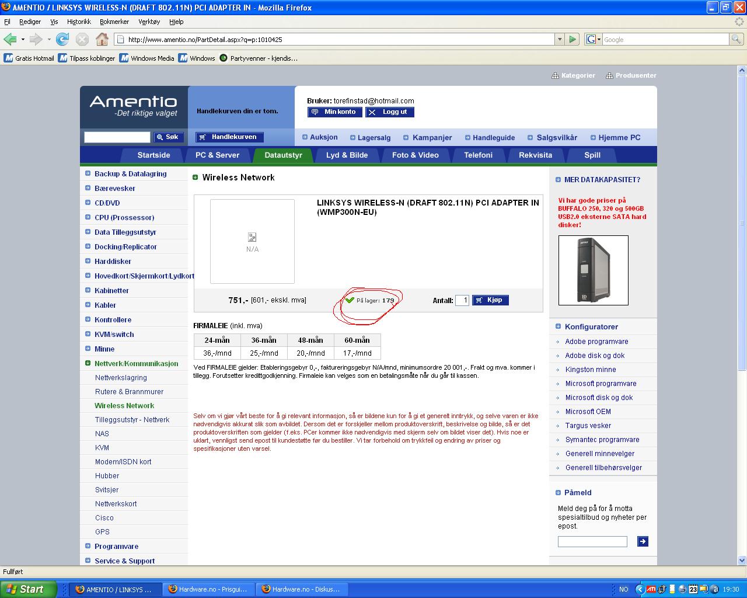Open Partyvenner bookmark
Screen dimensions: 747x598
259,58
